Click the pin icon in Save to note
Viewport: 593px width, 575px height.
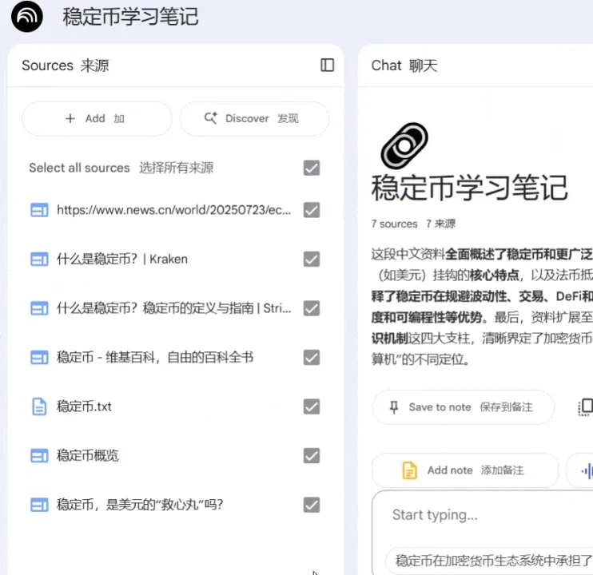tap(394, 407)
